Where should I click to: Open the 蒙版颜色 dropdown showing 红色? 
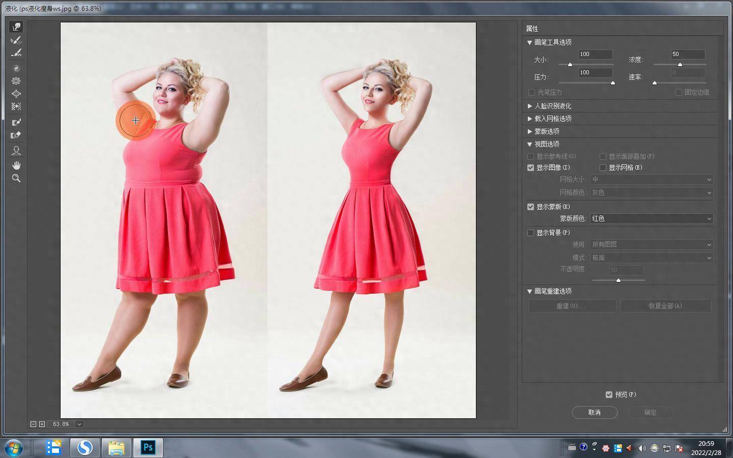coord(651,218)
